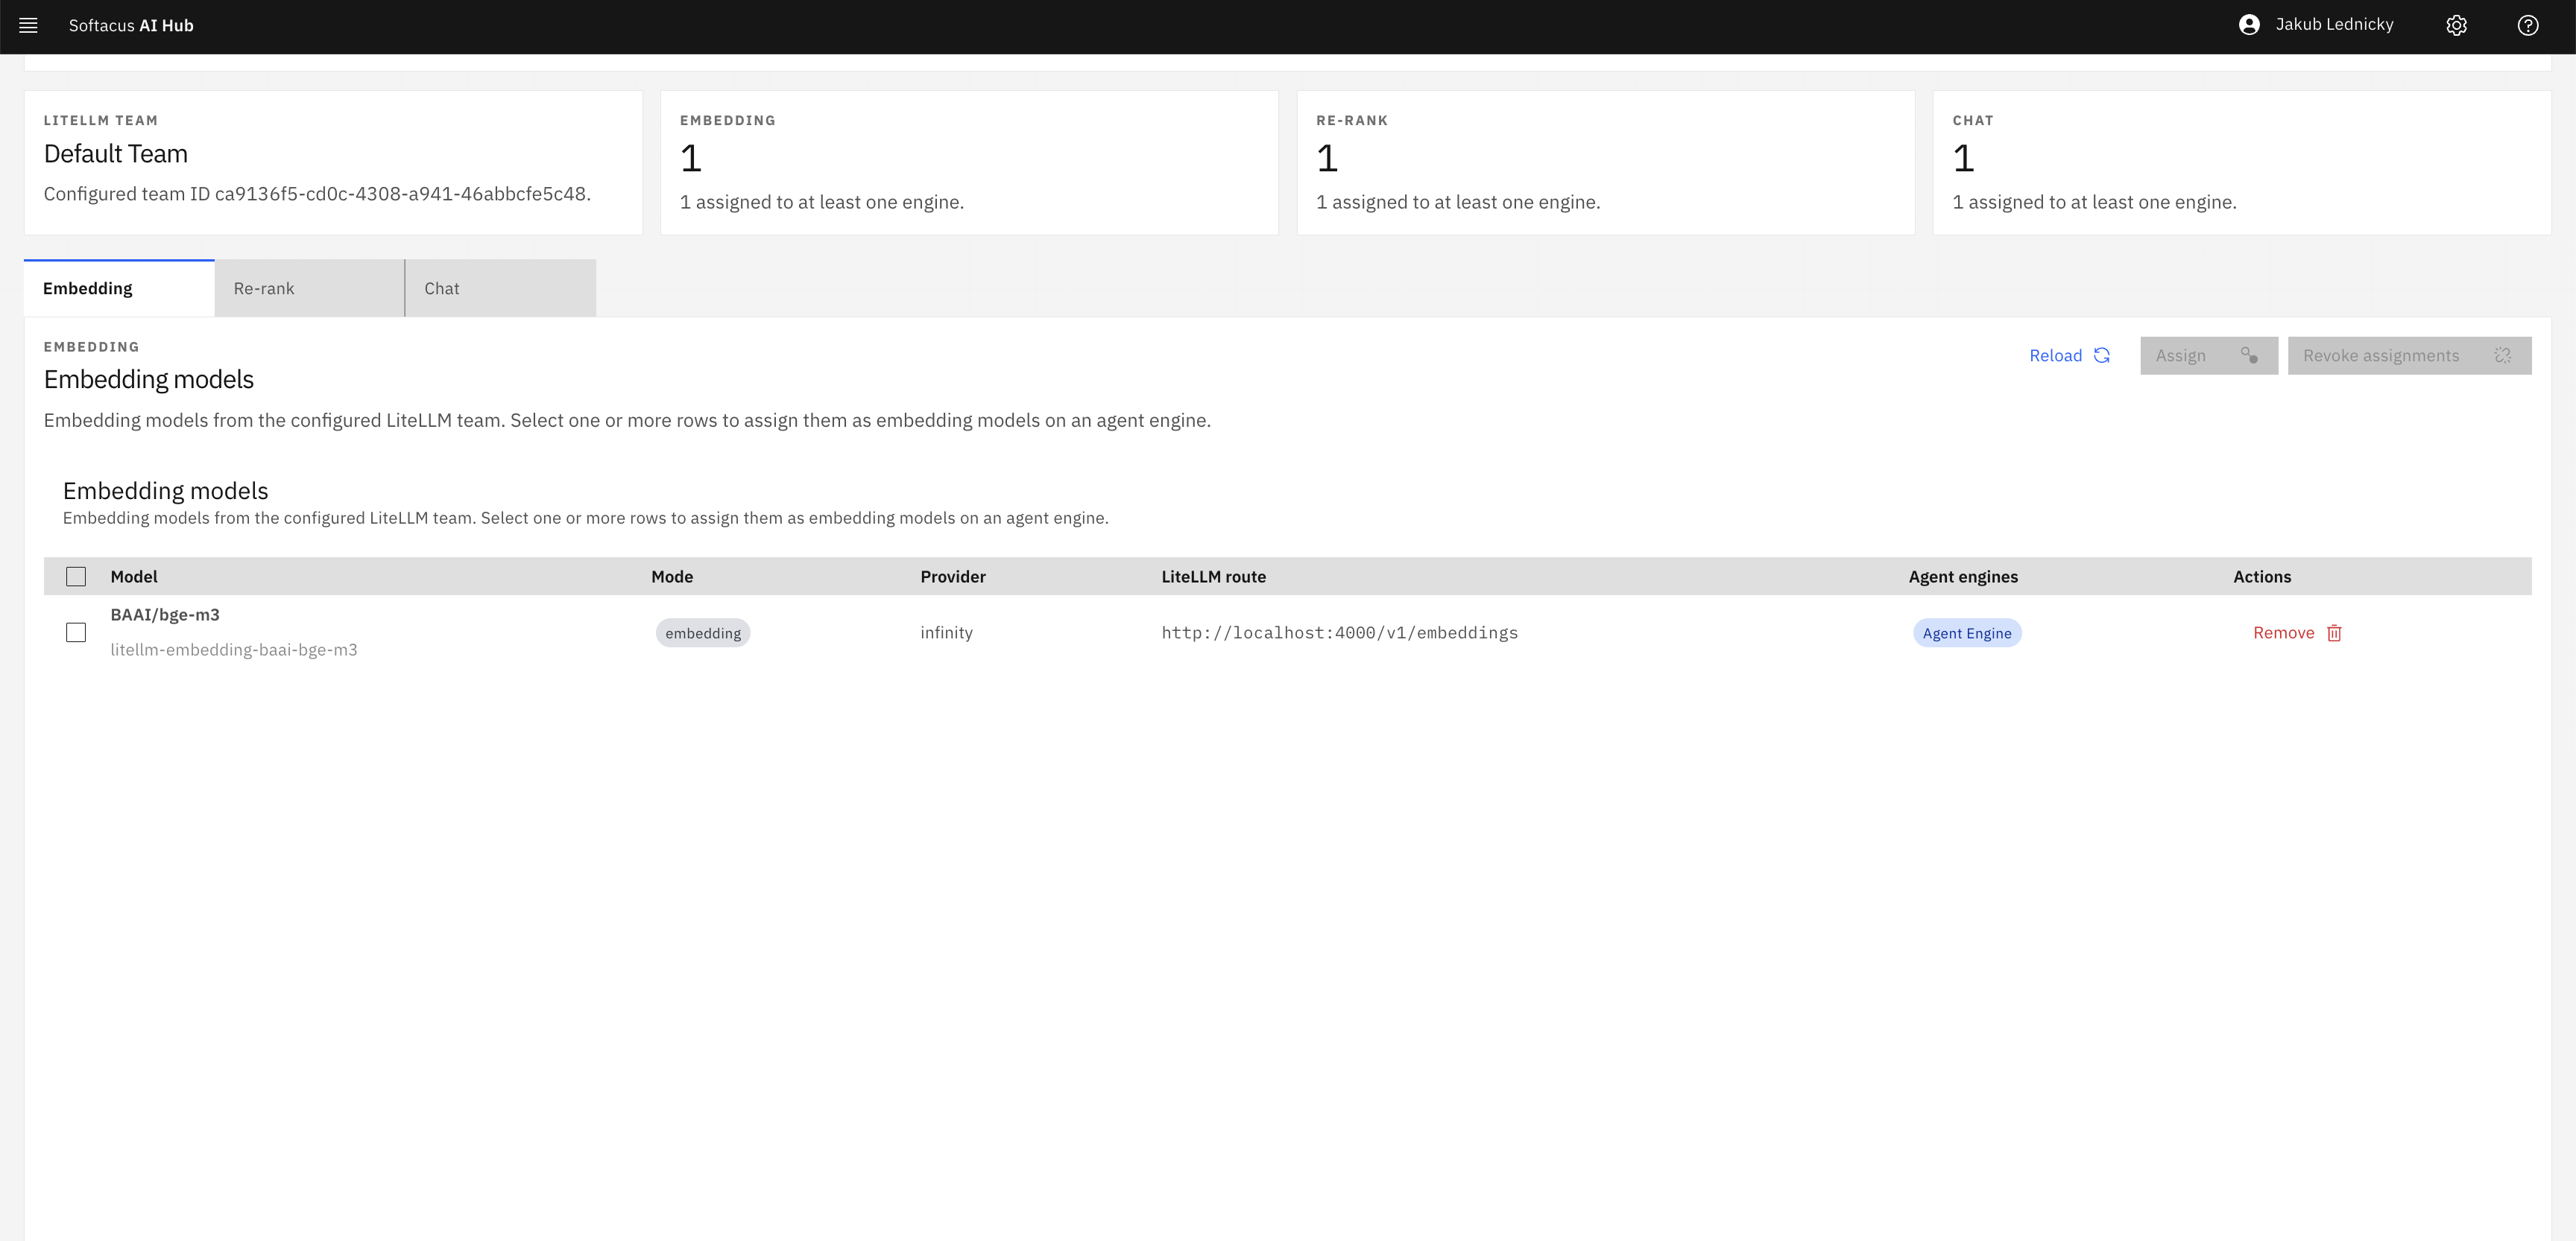Image resolution: width=2576 pixels, height=1241 pixels.
Task: Click the Reload refresh icon
Action: (x=2101, y=356)
